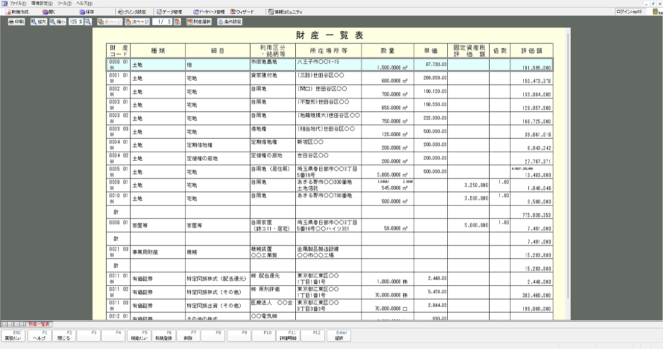Zoom out using the 縮小 button
663x349 pixels.
tap(58, 22)
